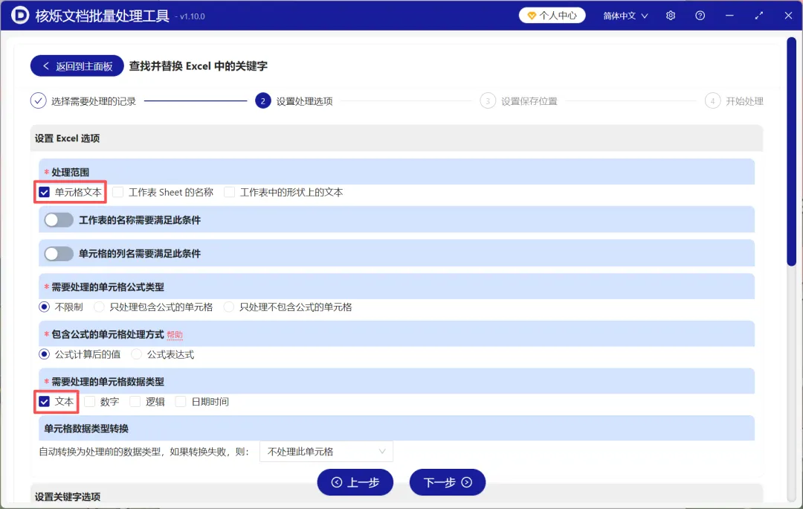Open the 不处理此单元格 dropdown

[x=326, y=452]
